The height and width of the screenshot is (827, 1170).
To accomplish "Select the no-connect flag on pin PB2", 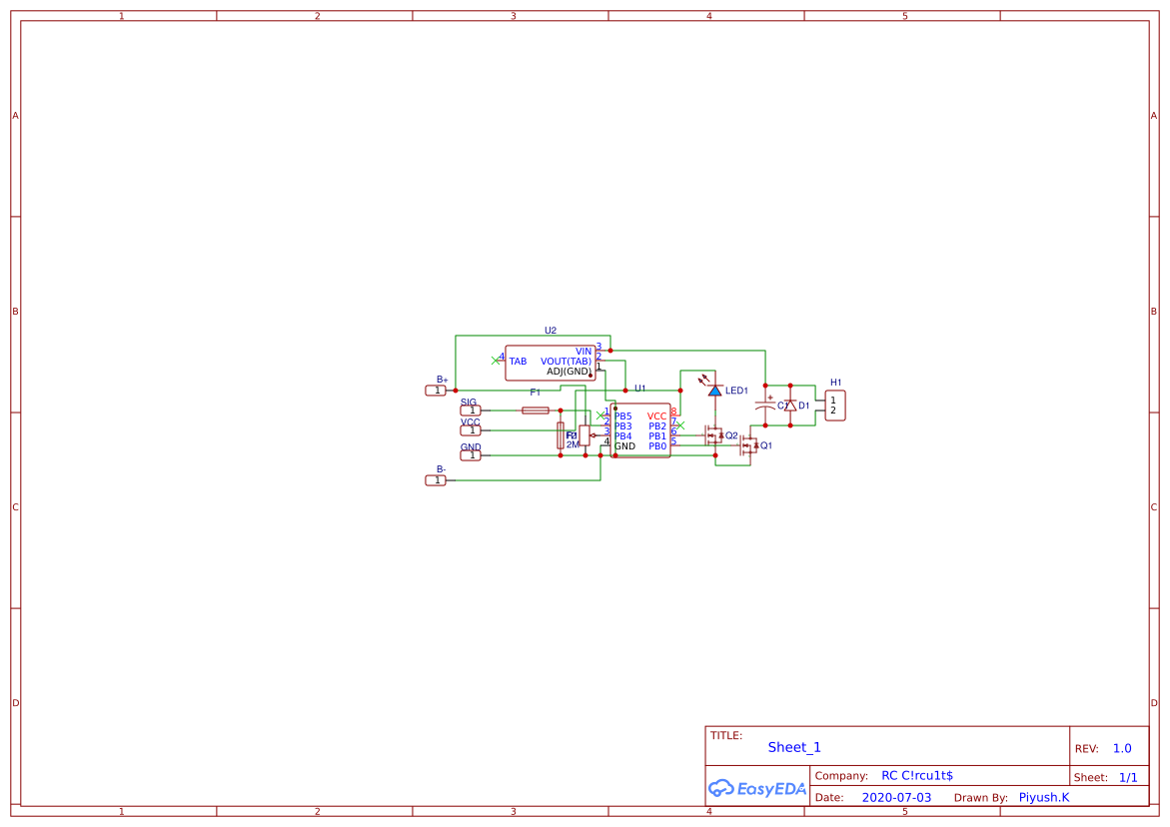I will tap(678, 424).
